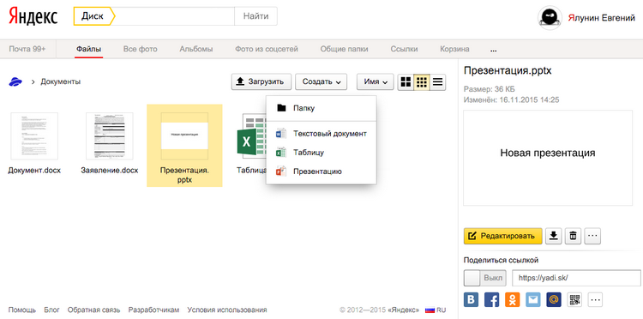Switch to list view mode
This screenshot has height=319, width=643.
[x=438, y=81]
